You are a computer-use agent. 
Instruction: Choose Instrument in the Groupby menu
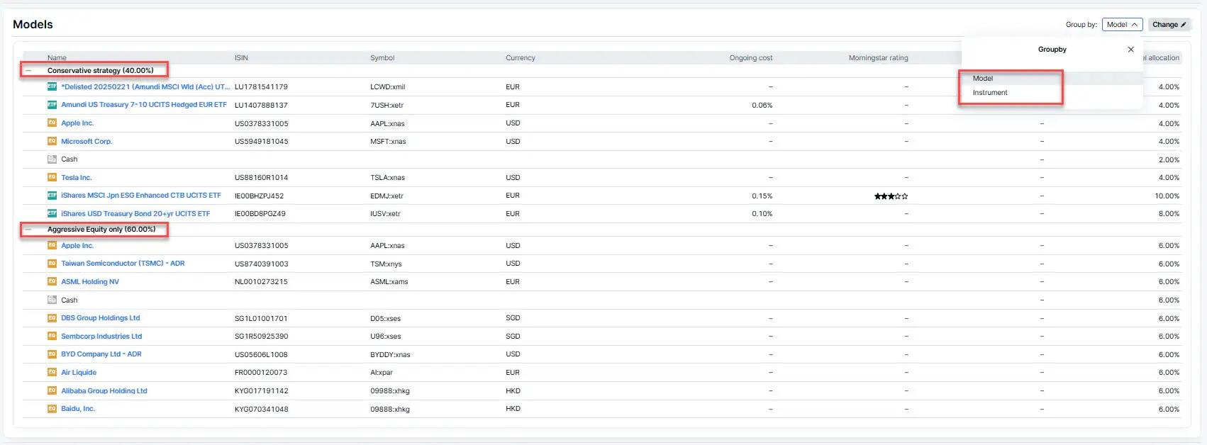[x=990, y=93]
